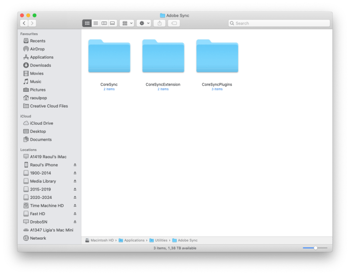This screenshot has width=350, height=275.
Task: Click the Edit Tags toolbar button
Action: point(173,23)
